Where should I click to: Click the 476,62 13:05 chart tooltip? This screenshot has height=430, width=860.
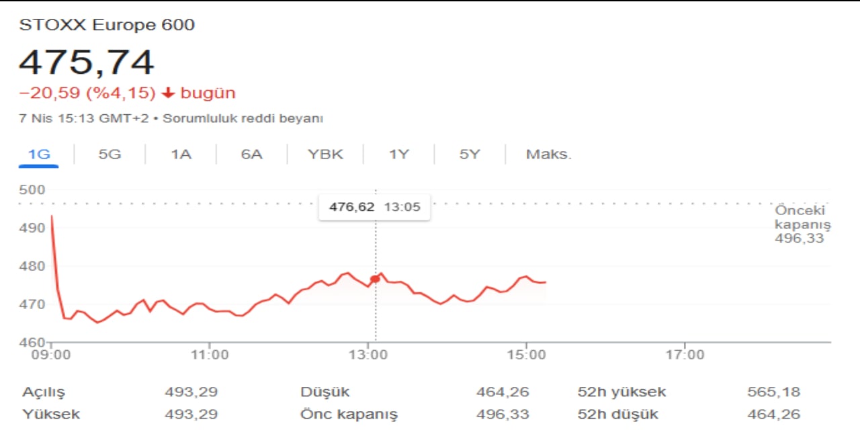click(375, 207)
